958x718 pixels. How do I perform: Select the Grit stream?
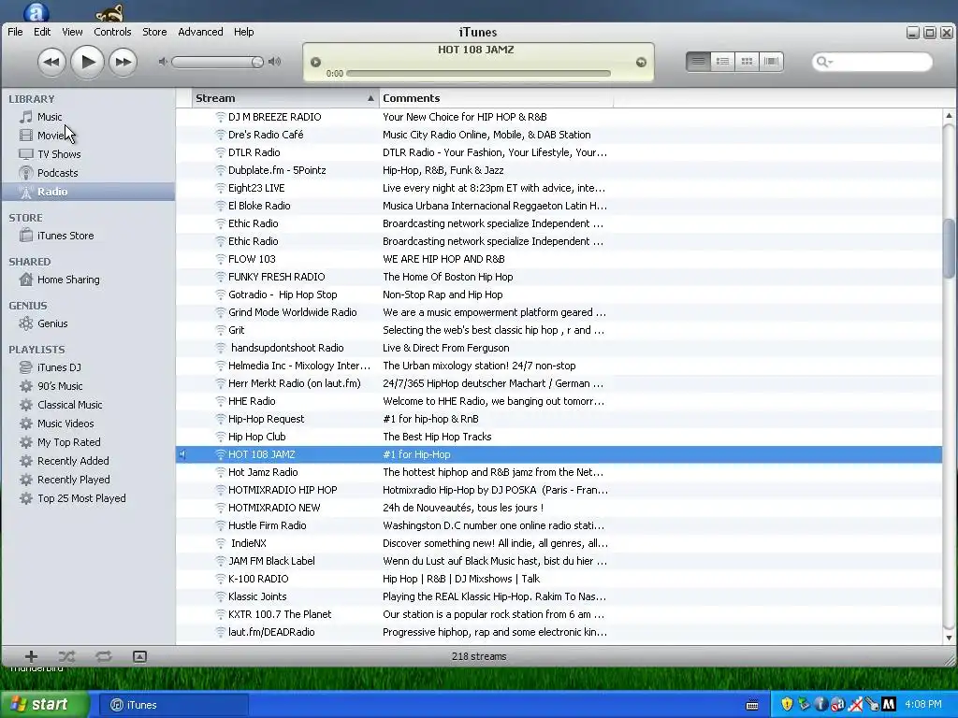(x=559, y=330)
